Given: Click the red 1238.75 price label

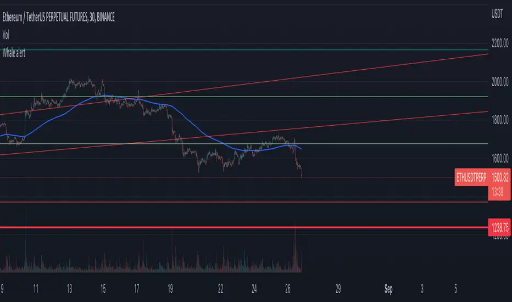Looking at the screenshot, I should point(499,227).
